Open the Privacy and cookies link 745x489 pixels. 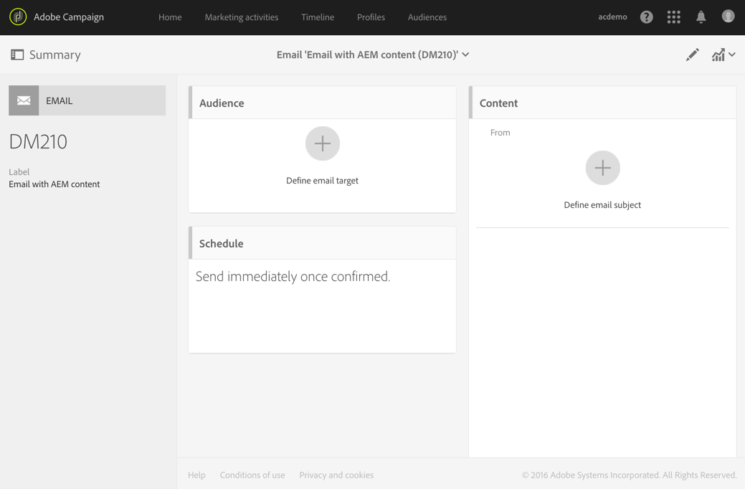coord(336,475)
